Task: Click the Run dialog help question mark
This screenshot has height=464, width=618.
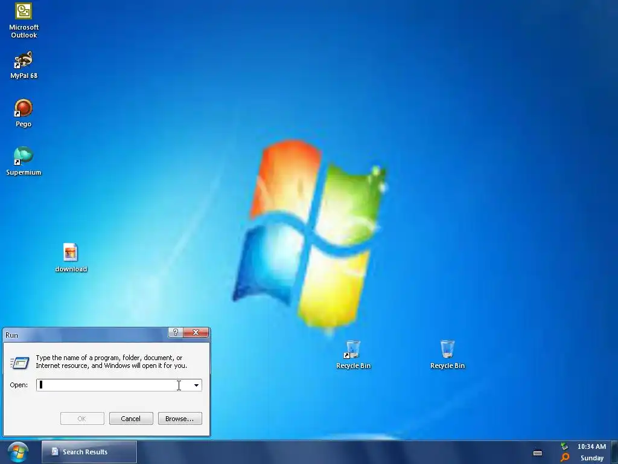Action: 176,333
